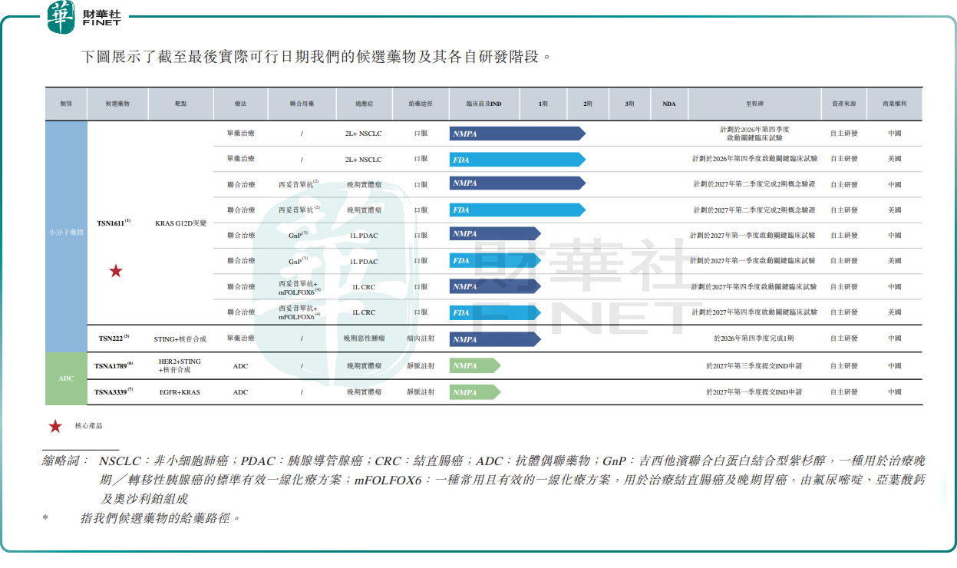
Task: Click the 財華社 FINET logo
Action: [x=84, y=18]
